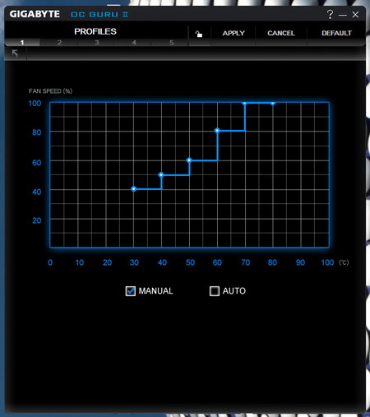Select profile tab 5
The width and height of the screenshot is (370, 417).
tap(171, 43)
